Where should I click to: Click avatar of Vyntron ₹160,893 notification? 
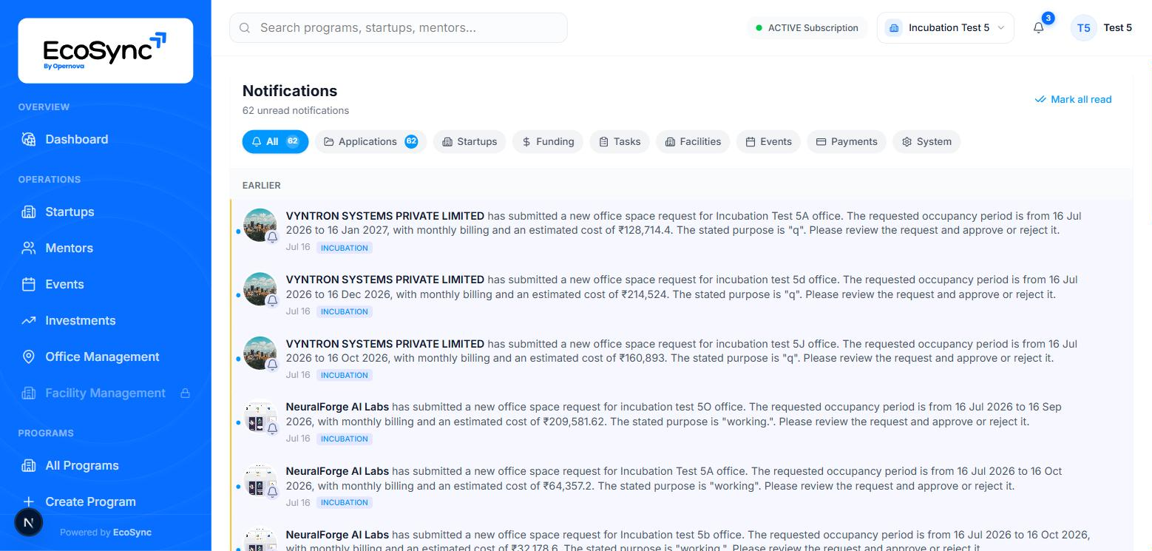pos(260,353)
